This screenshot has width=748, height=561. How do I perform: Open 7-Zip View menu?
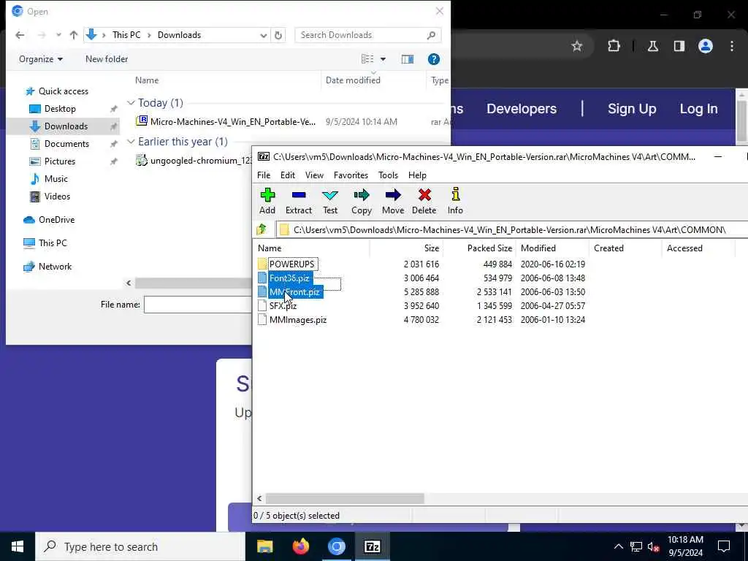[x=314, y=175]
